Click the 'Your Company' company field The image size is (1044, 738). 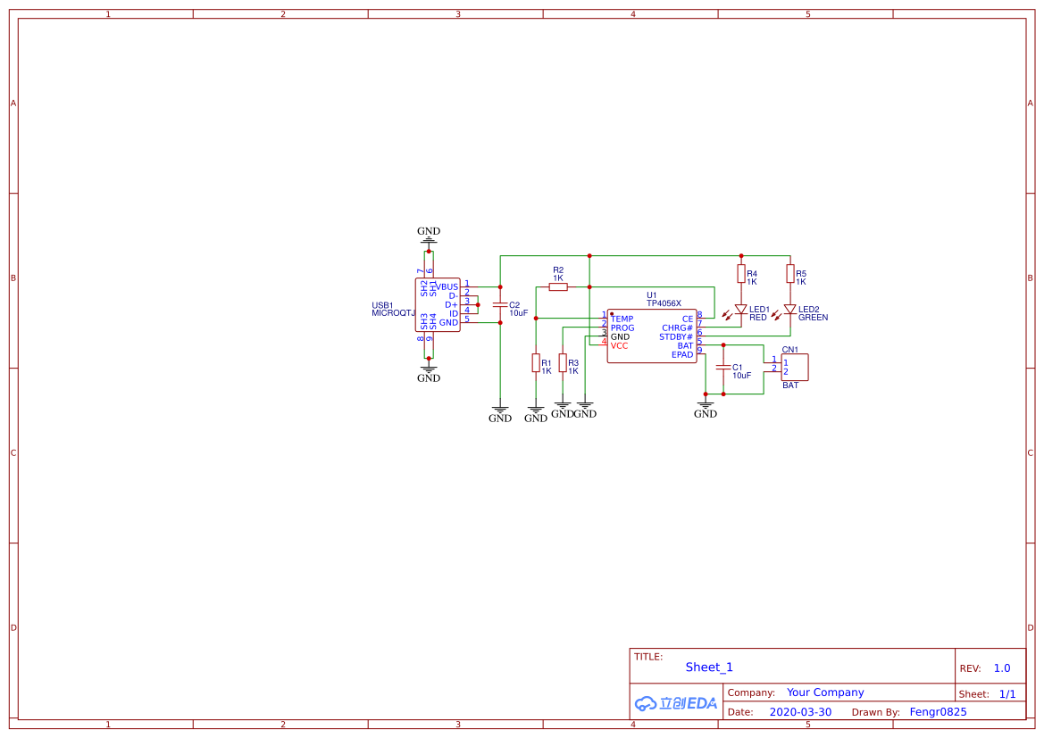click(825, 692)
